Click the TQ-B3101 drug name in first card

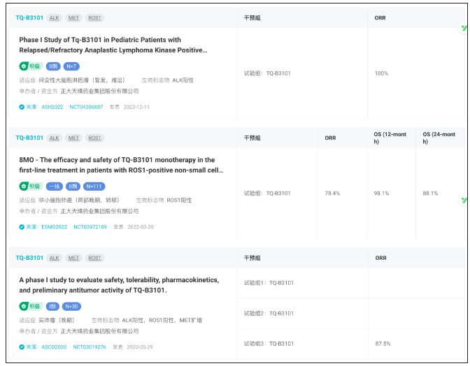29,17
